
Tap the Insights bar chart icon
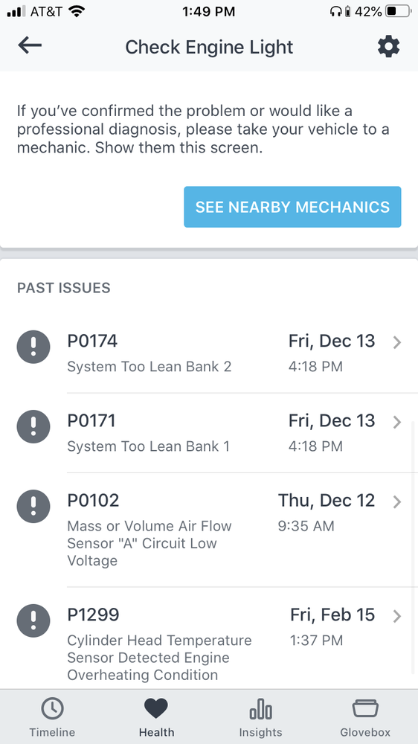260,709
